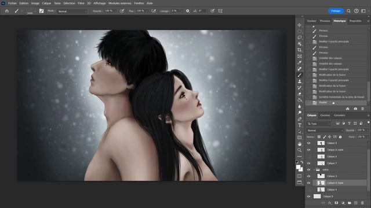Show the hidden Calque 4 layer

tap(309, 190)
